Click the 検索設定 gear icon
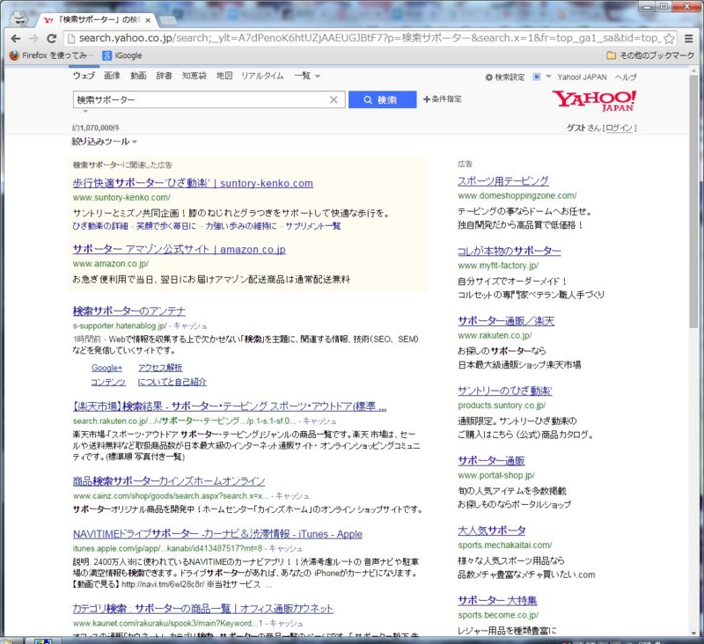This screenshot has width=704, height=644. pyautogui.click(x=489, y=77)
